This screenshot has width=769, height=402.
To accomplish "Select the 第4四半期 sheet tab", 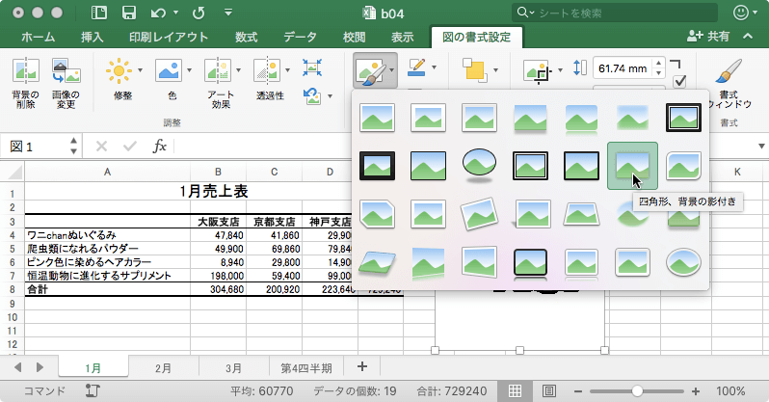I will [306, 367].
